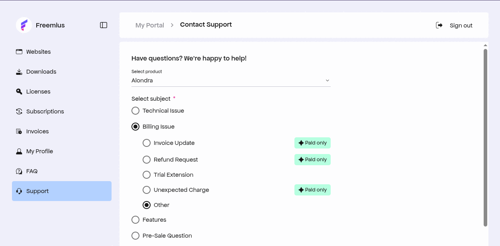Click the FAQ question bubble icon
500x246 pixels.
pos(19,171)
